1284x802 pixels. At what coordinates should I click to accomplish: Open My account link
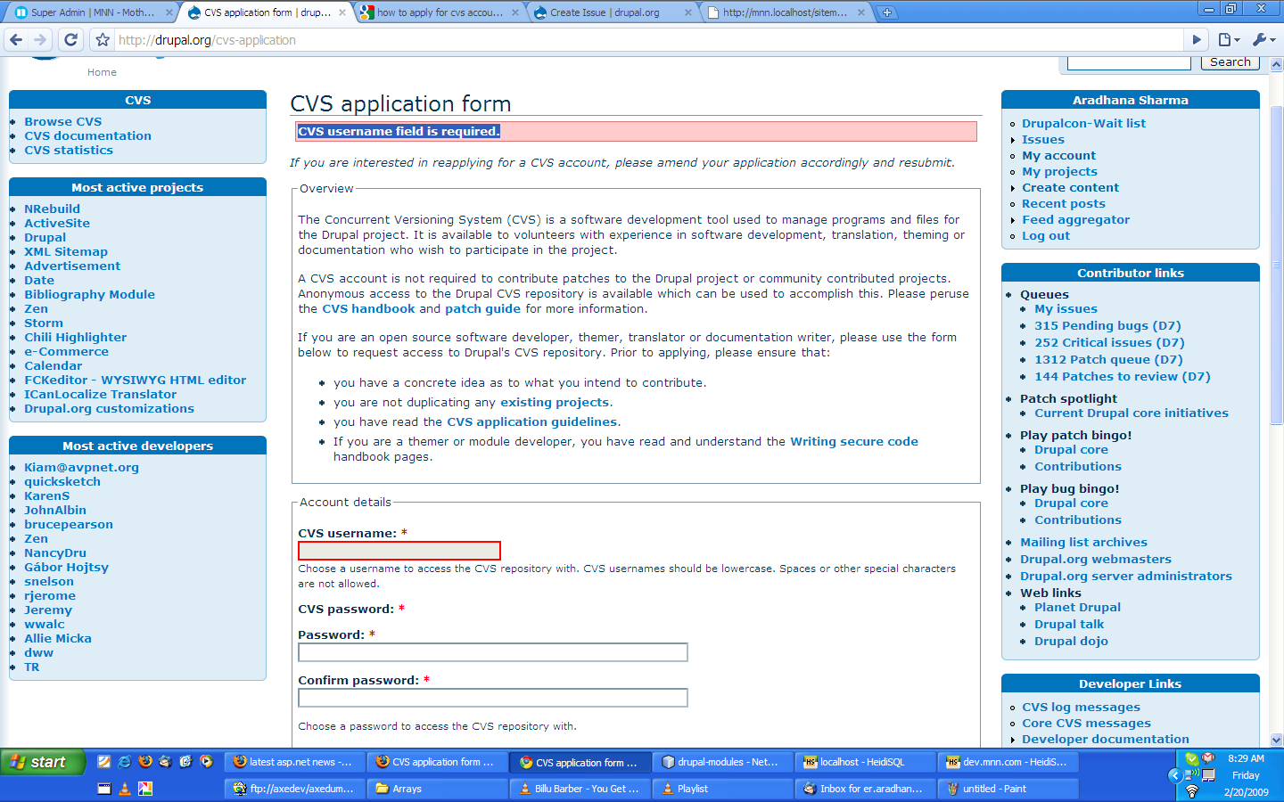1059,156
